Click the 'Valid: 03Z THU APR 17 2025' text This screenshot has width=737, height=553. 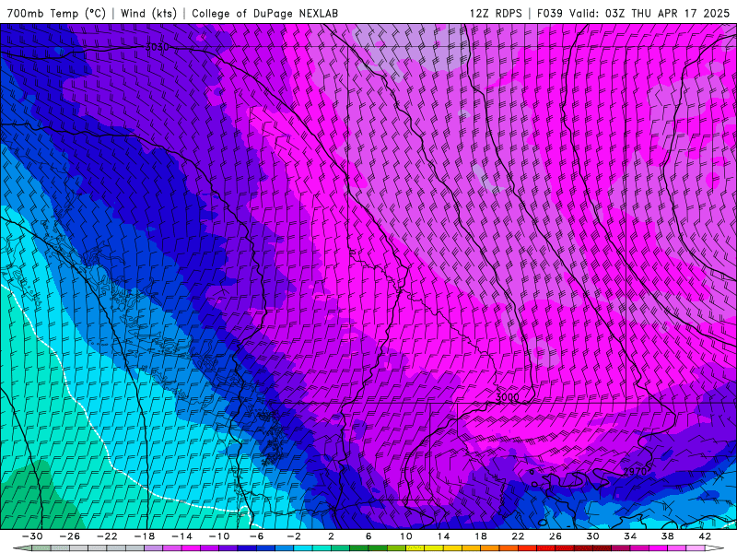(649, 13)
